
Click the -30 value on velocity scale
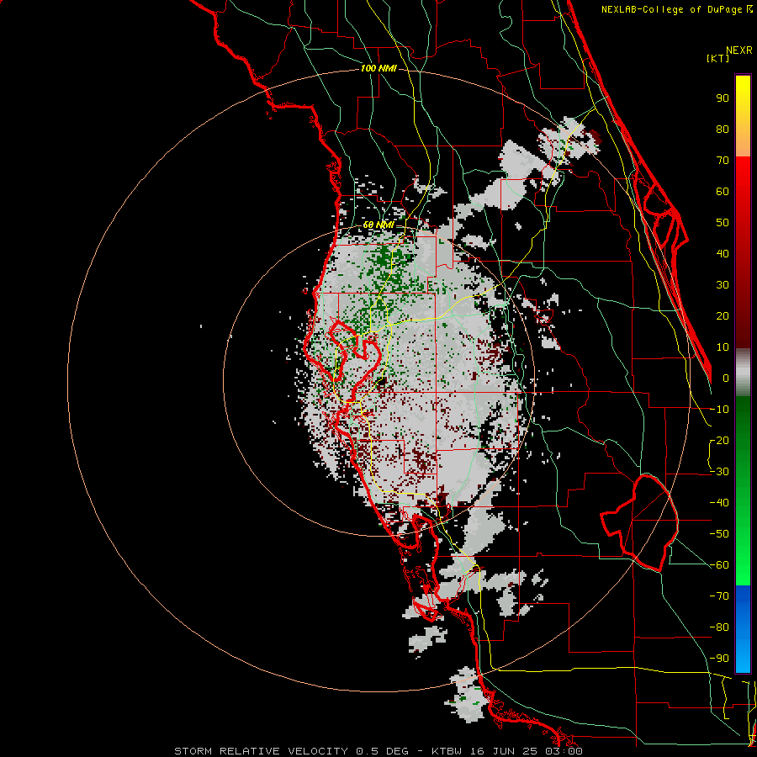pyautogui.click(x=719, y=472)
